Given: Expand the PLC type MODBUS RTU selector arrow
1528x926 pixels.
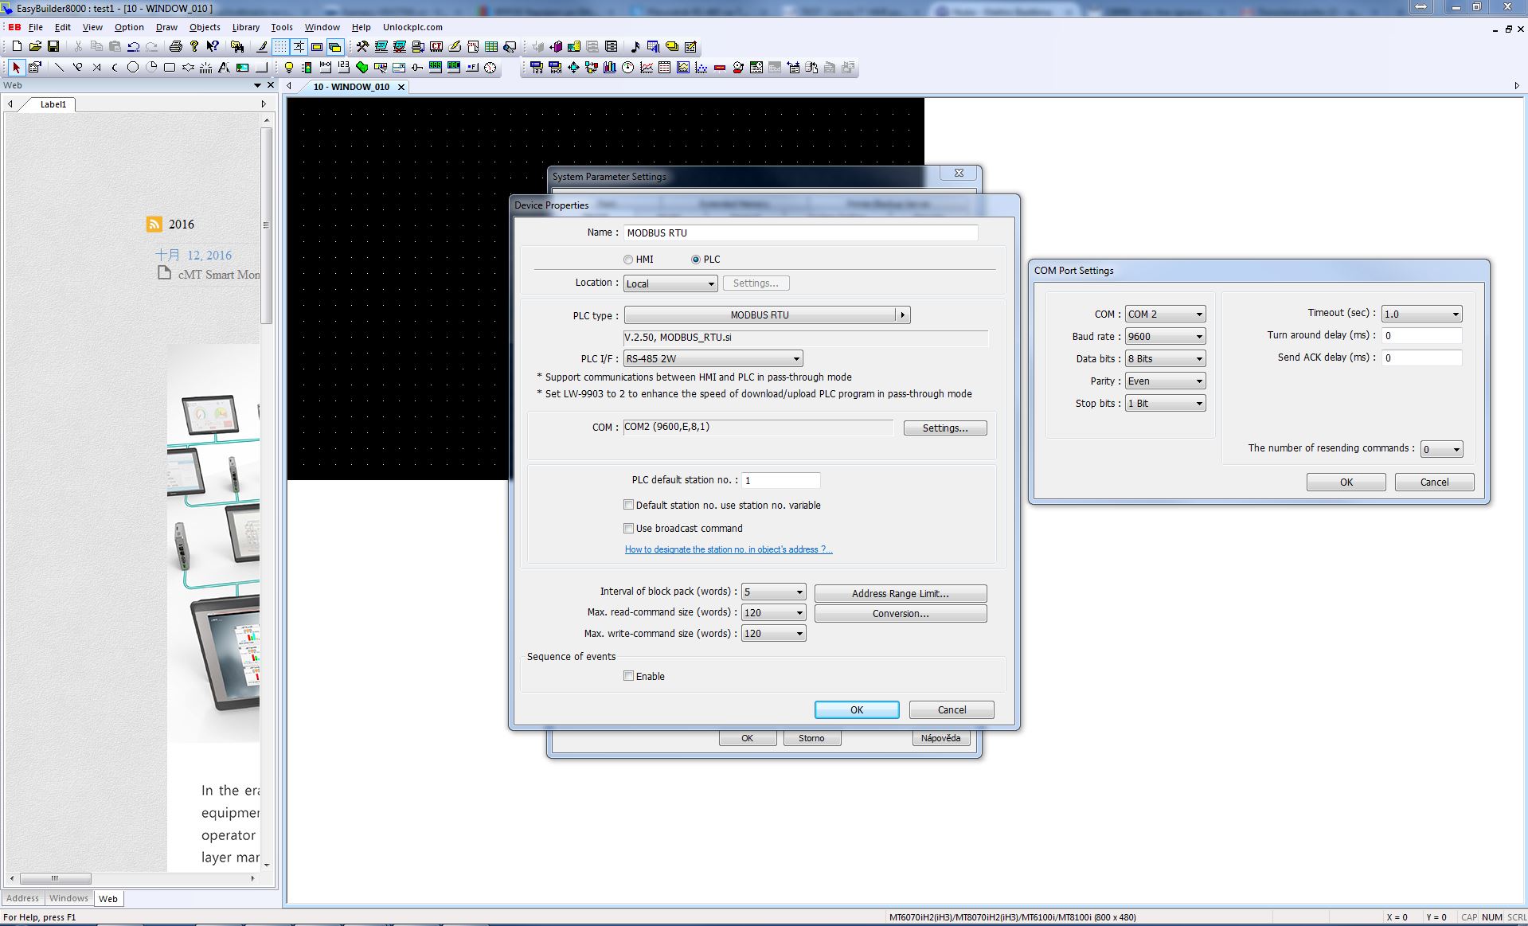Looking at the screenshot, I should pyautogui.click(x=902, y=315).
